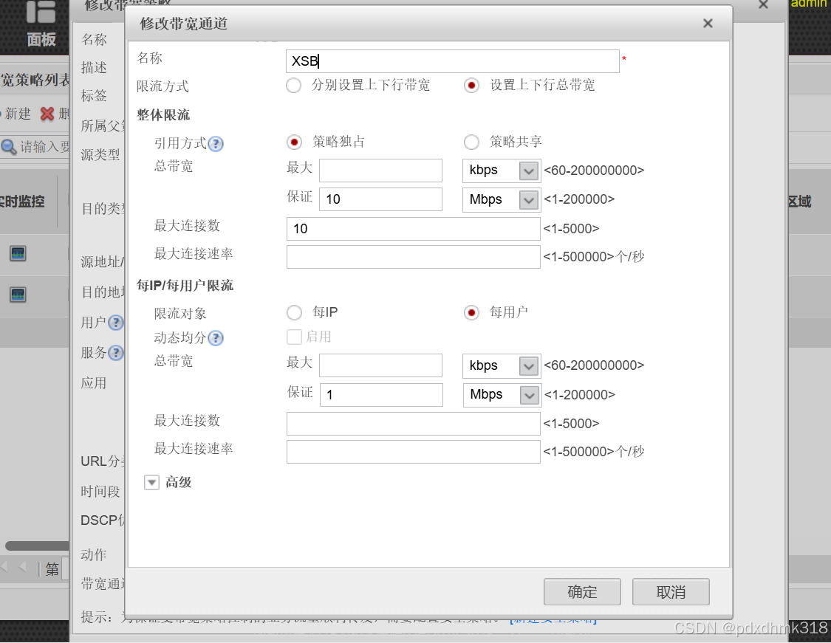The width and height of the screenshot is (831, 643).
Task: Click 确定 to confirm the bandwidth channel
Action: pyautogui.click(x=582, y=591)
